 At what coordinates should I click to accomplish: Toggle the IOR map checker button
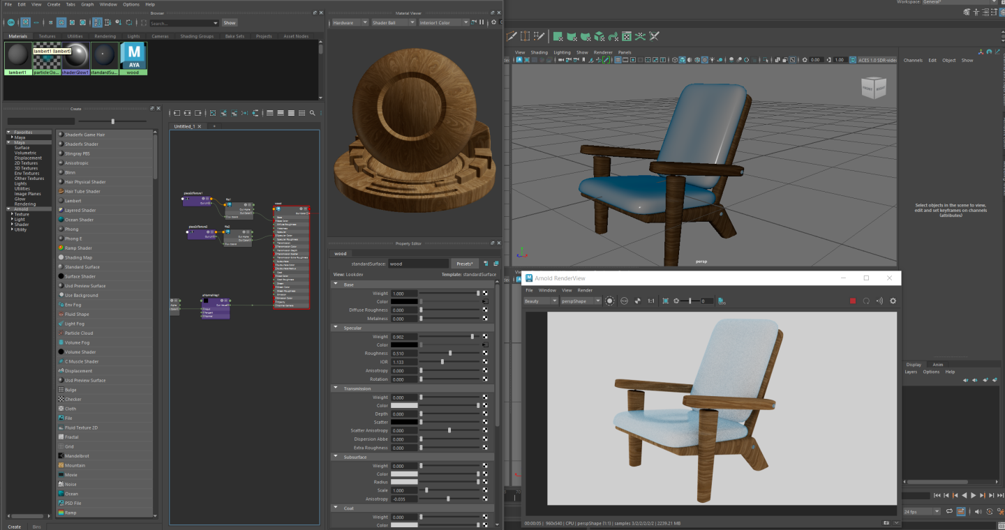(485, 362)
